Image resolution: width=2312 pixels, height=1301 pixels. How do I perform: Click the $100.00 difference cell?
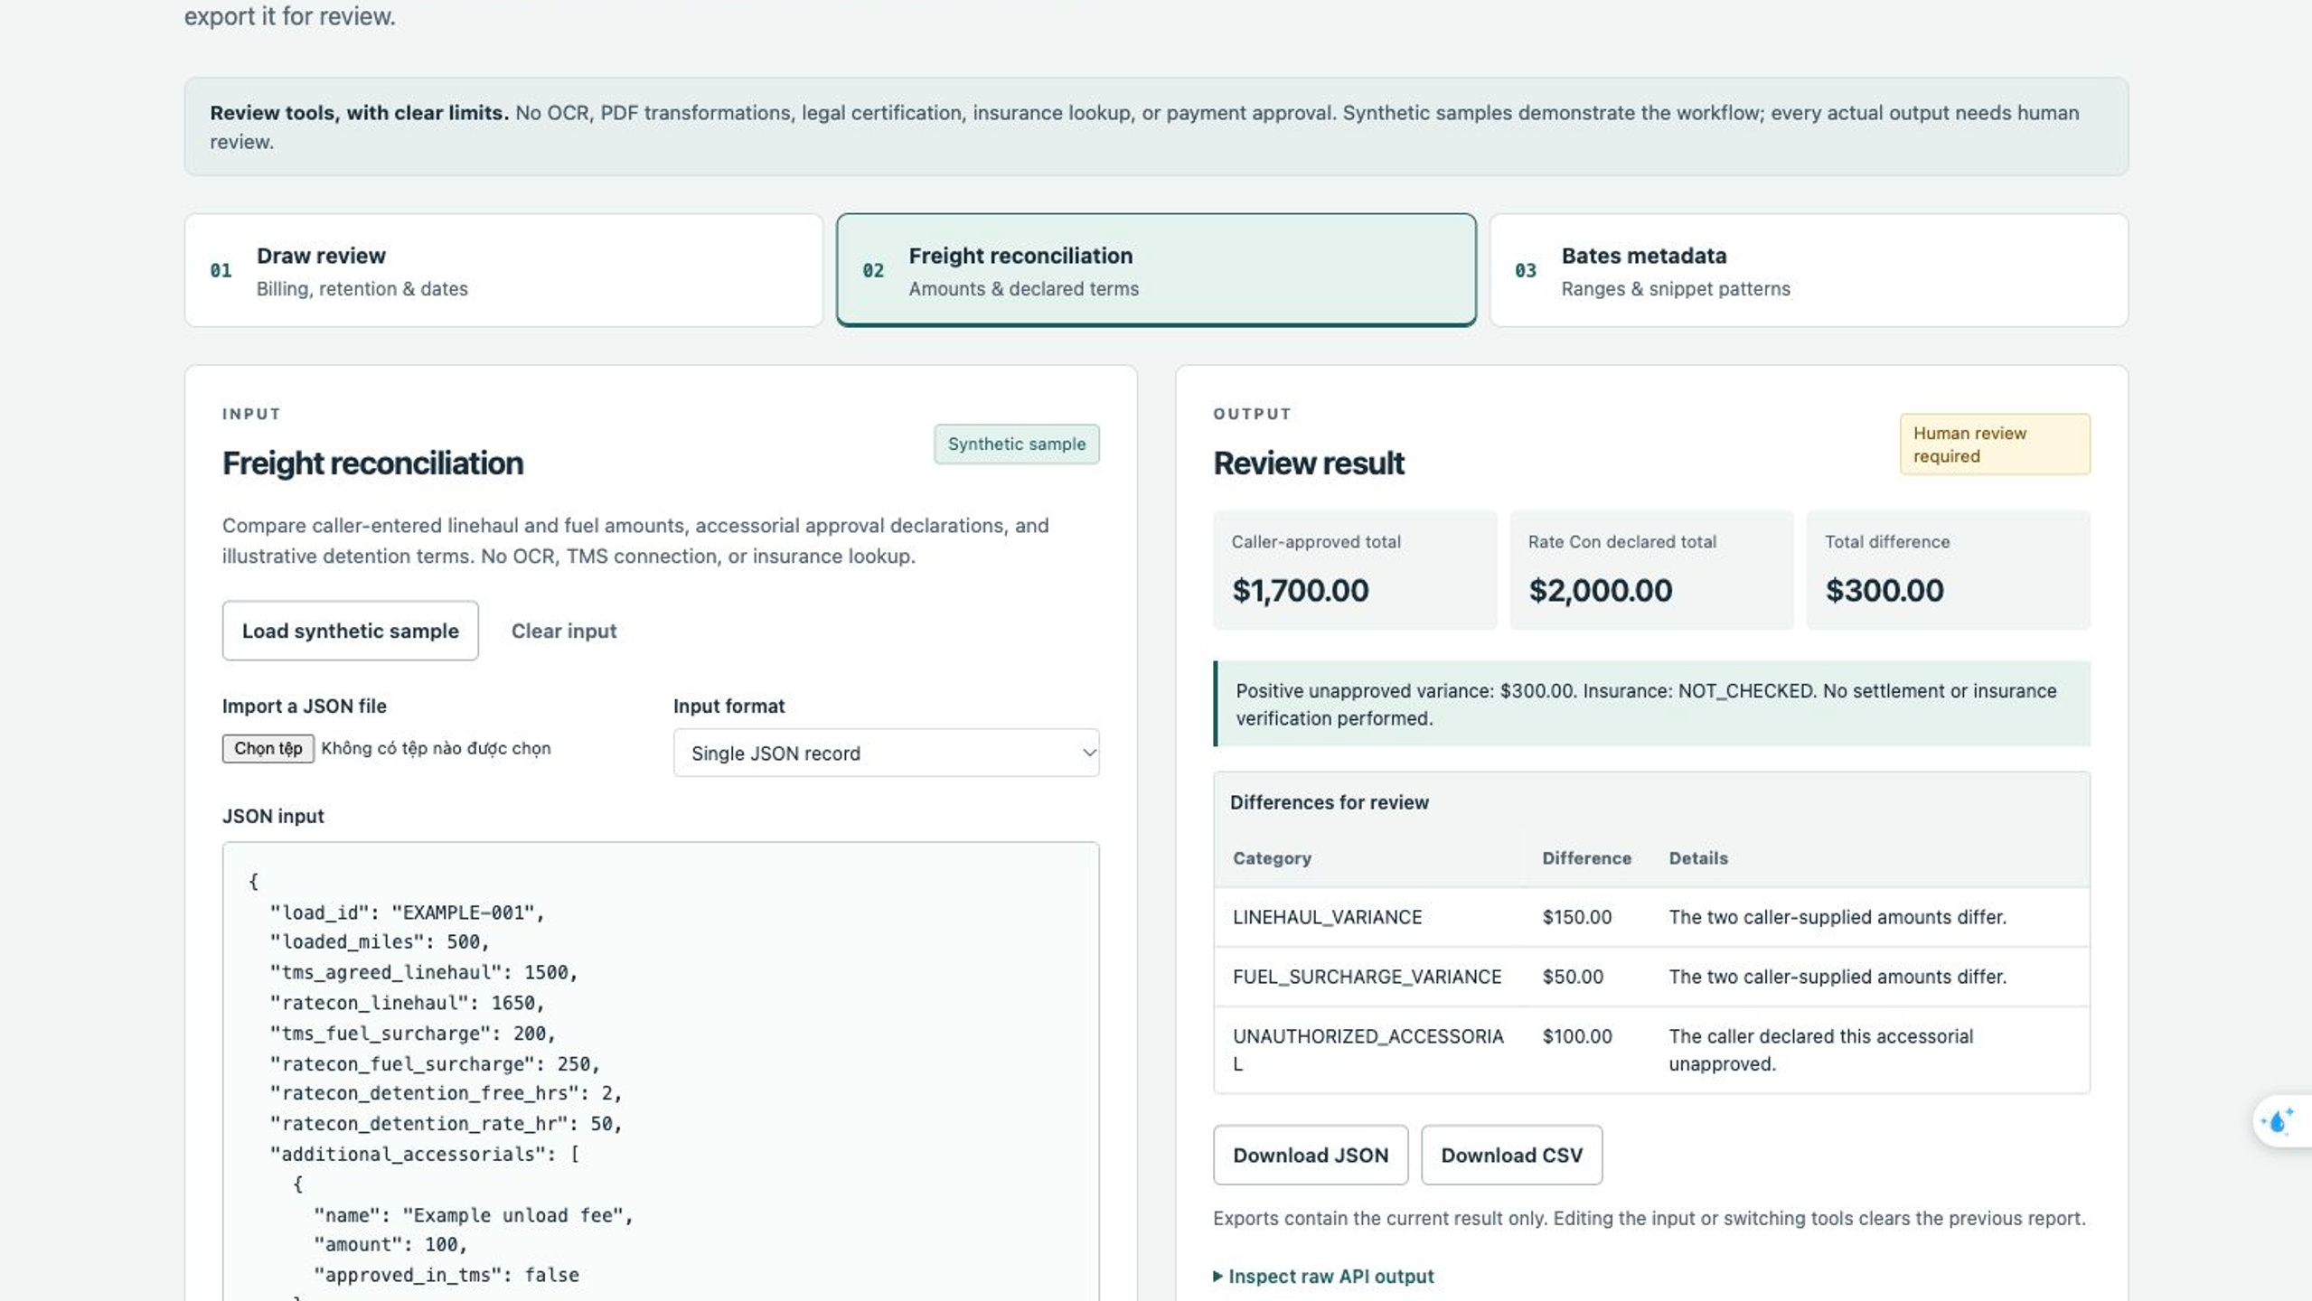(1576, 1036)
